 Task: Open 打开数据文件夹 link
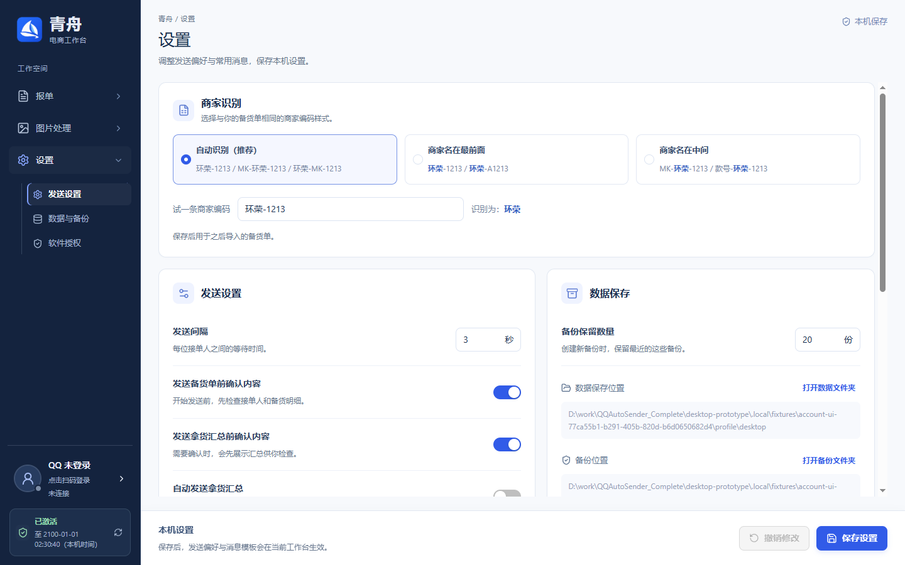click(x=829, y=388)
